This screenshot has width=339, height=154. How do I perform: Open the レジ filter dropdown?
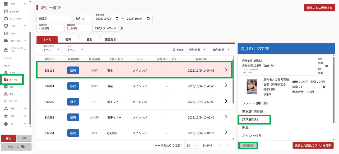75,49
